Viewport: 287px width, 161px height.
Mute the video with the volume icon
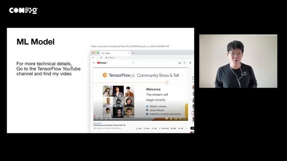(110, 119)
